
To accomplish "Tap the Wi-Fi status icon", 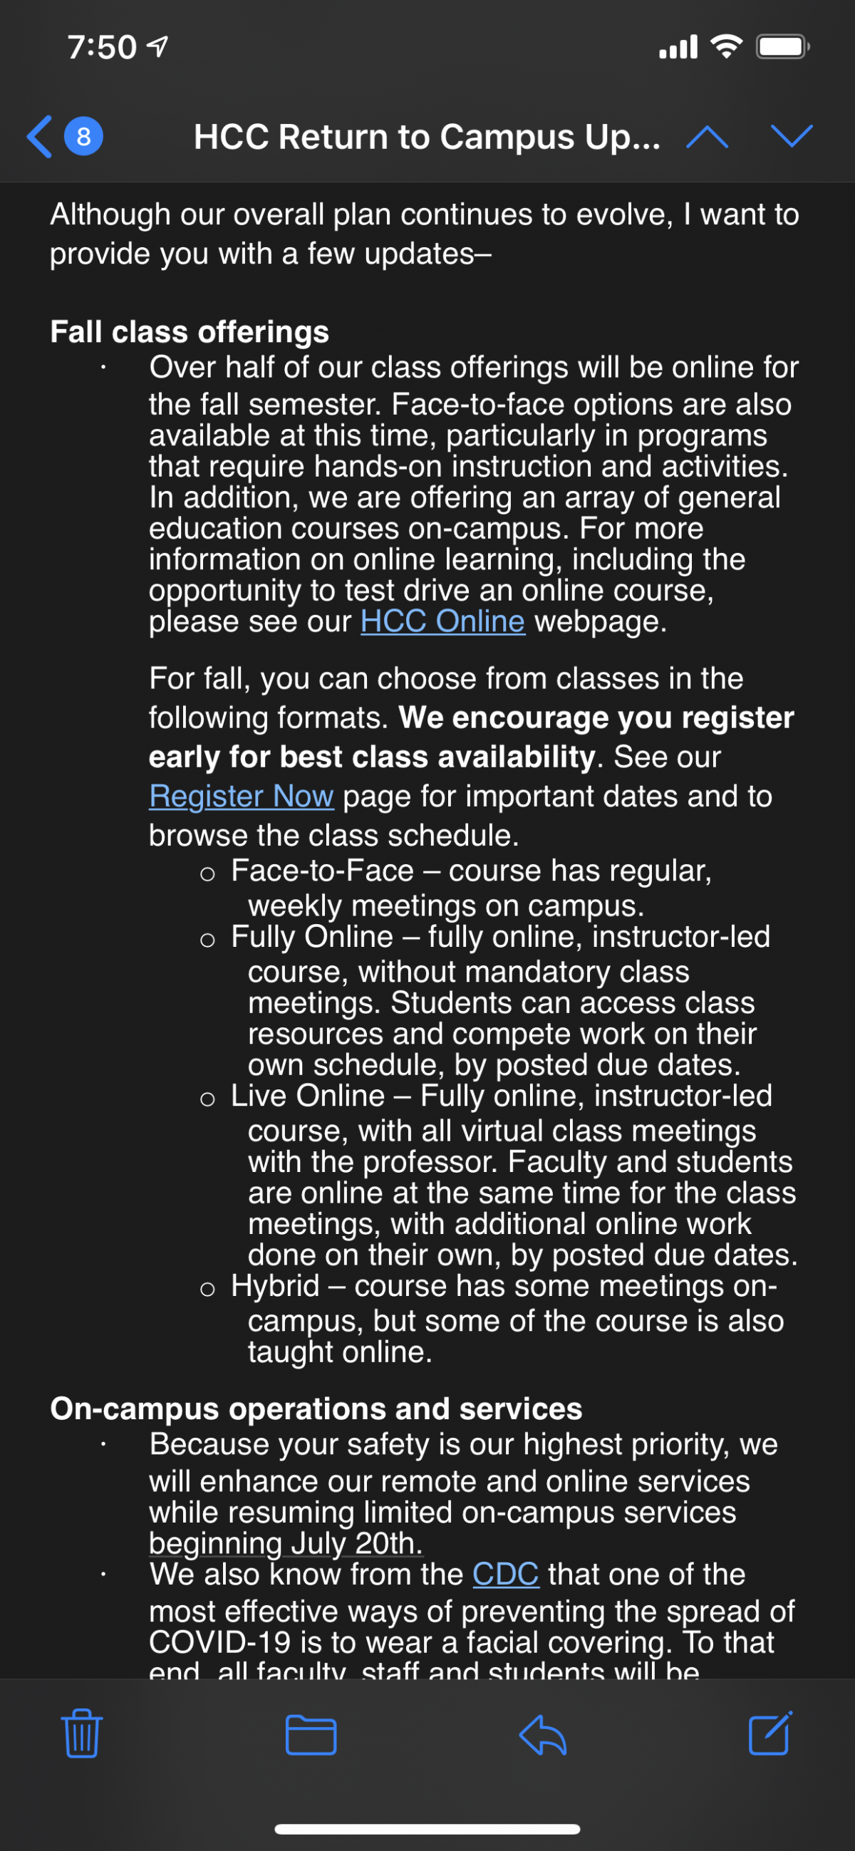I will coord(726,48).
